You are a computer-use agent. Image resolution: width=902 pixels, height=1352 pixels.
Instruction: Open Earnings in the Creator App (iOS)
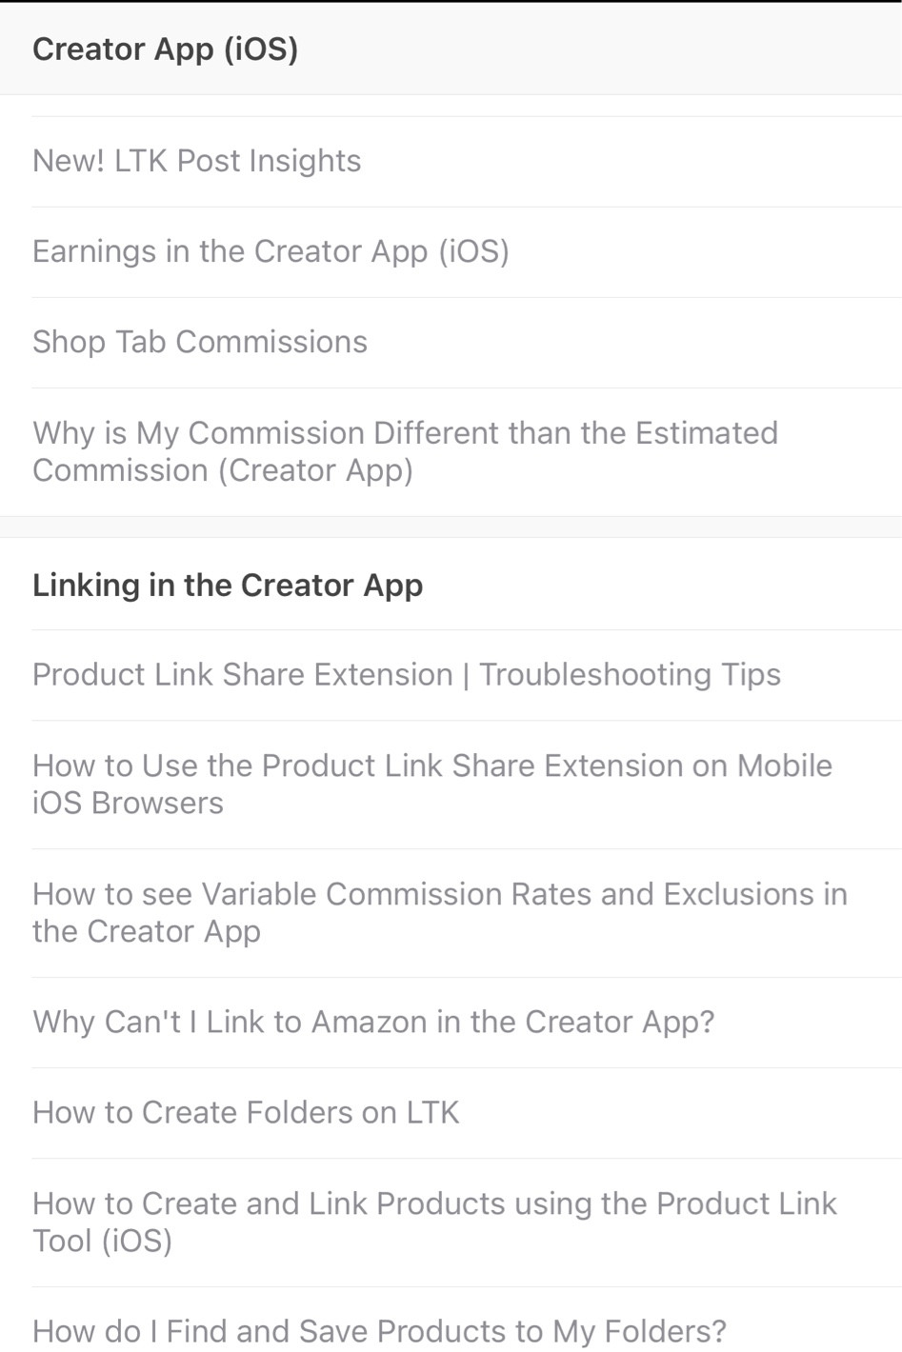271,251
